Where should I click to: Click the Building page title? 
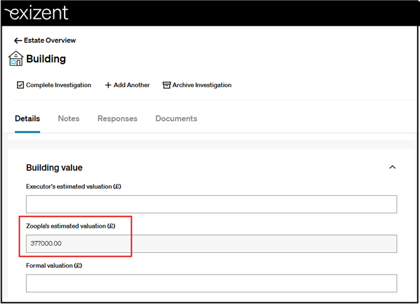(46, 59)
